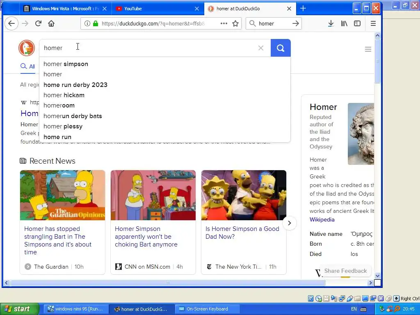Select the homer at DuckDuckGo tab
The image size is (420, 315).
(250, 9)
